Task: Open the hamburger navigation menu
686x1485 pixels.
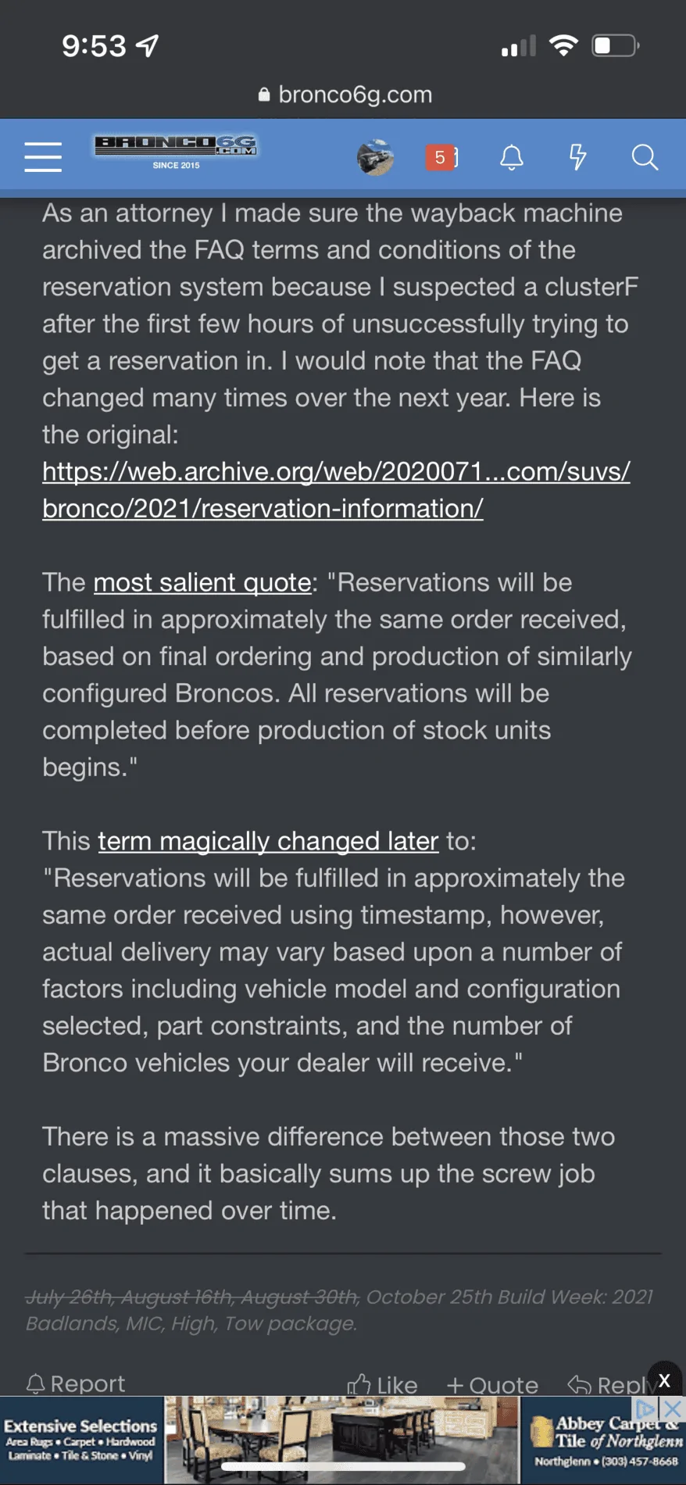Action: point(43,157)
